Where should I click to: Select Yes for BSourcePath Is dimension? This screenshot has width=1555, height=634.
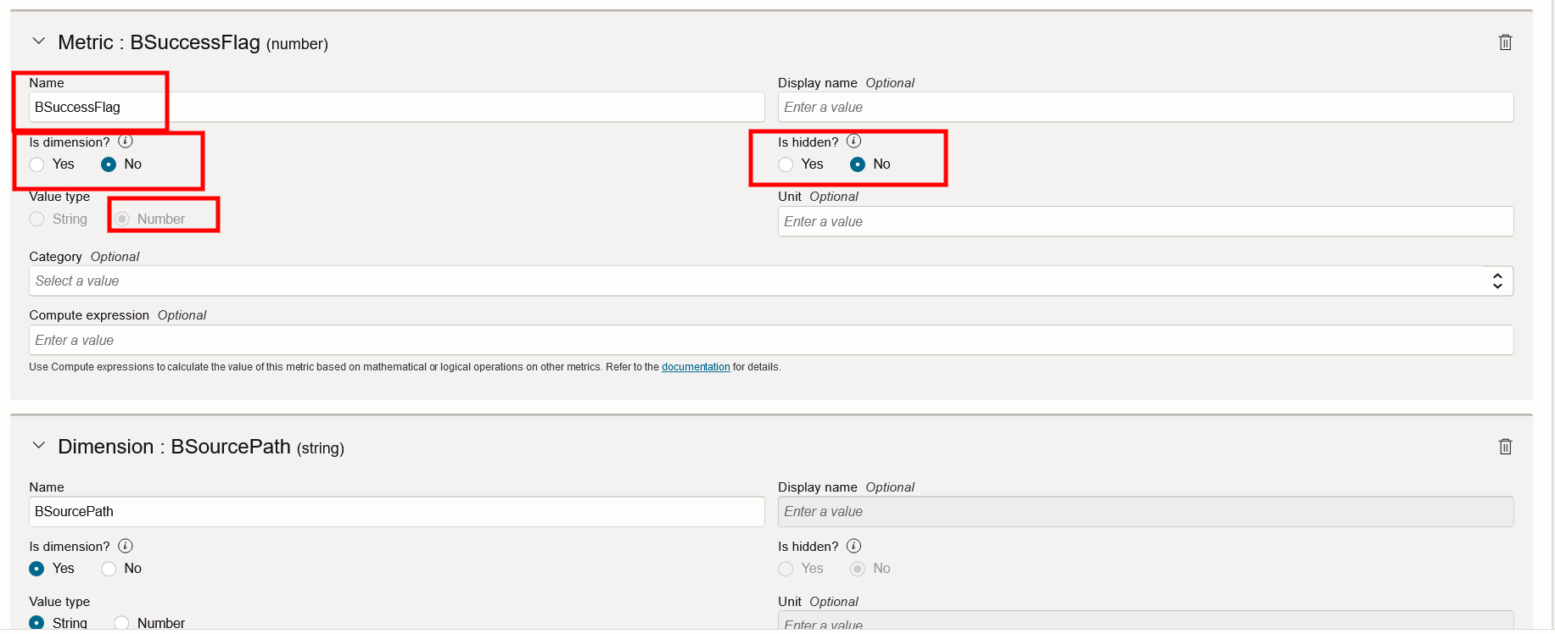coord(36,569)
